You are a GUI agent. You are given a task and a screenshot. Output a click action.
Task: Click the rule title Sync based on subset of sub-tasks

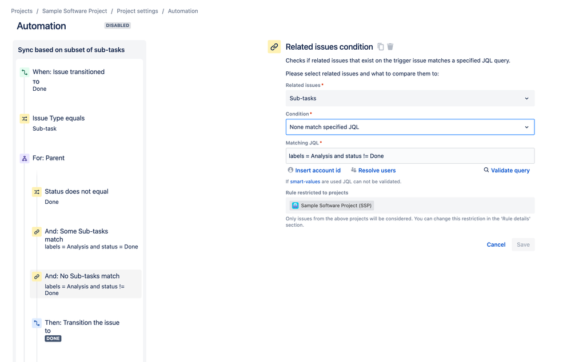click(x=71, y=50)
